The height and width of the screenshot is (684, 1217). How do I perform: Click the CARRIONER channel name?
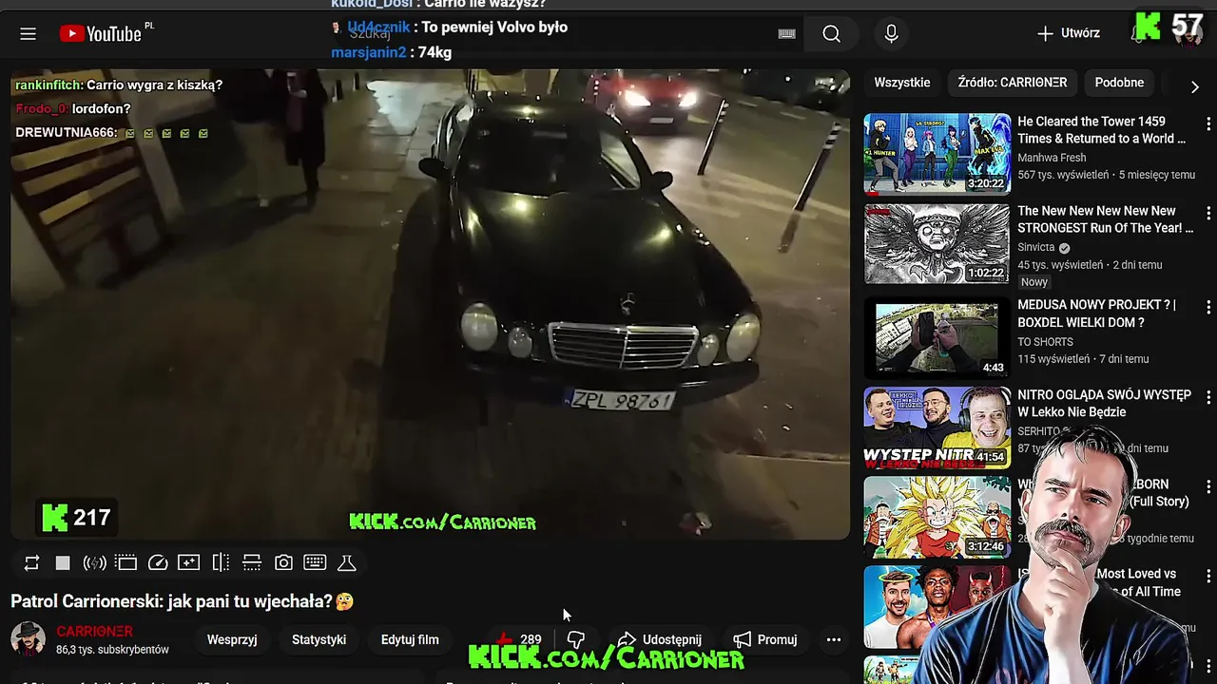click(94, 632)
